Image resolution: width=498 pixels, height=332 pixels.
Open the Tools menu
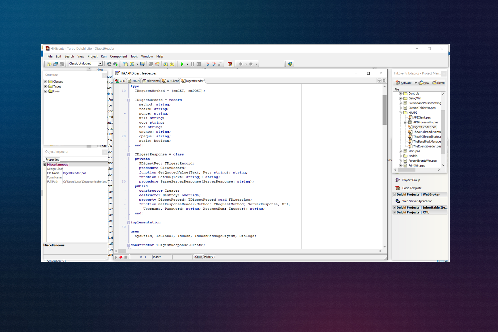click(134, 56)
